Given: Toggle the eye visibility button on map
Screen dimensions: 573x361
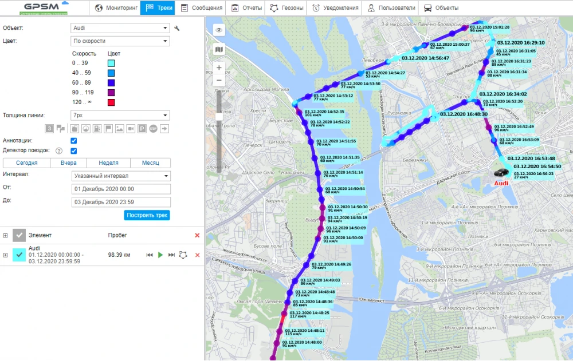Looking at the screenshot, I should [x=218, y=30].
